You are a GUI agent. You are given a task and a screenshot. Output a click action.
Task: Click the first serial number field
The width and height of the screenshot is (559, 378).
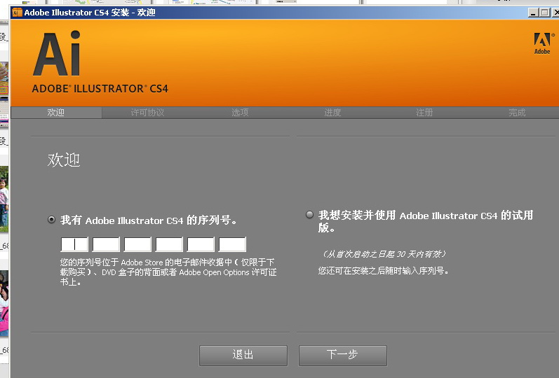[74, 244]
